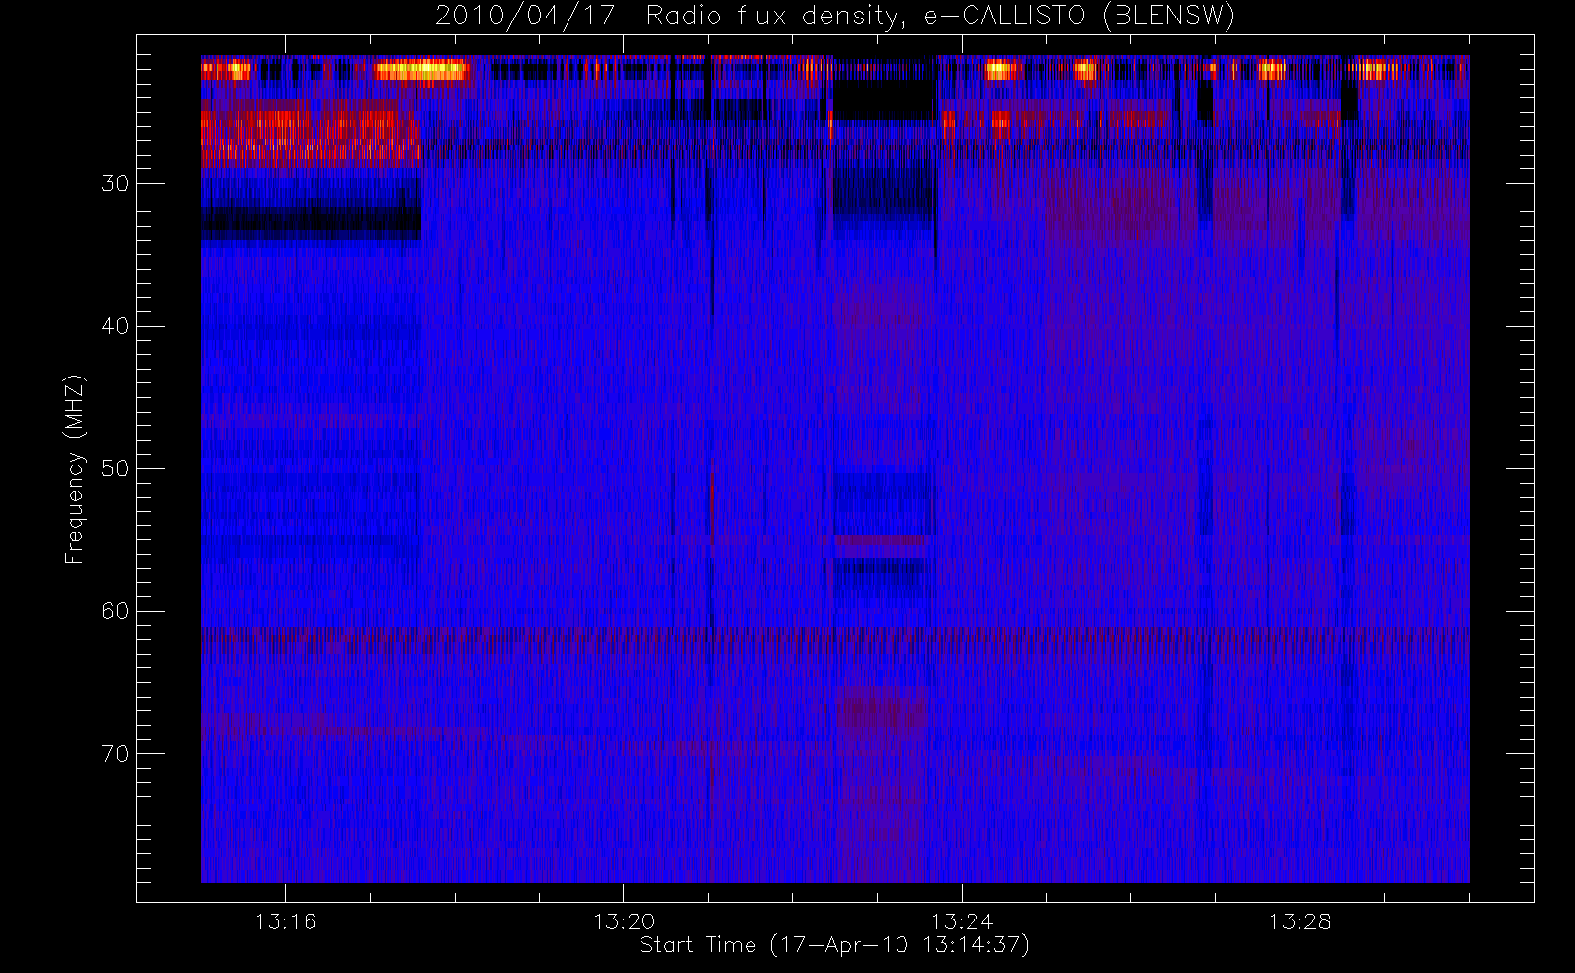The height and width of the screenshot is (973, 1575).
Task: Select the 13:28 time tick label
Action: point(1300,921)
